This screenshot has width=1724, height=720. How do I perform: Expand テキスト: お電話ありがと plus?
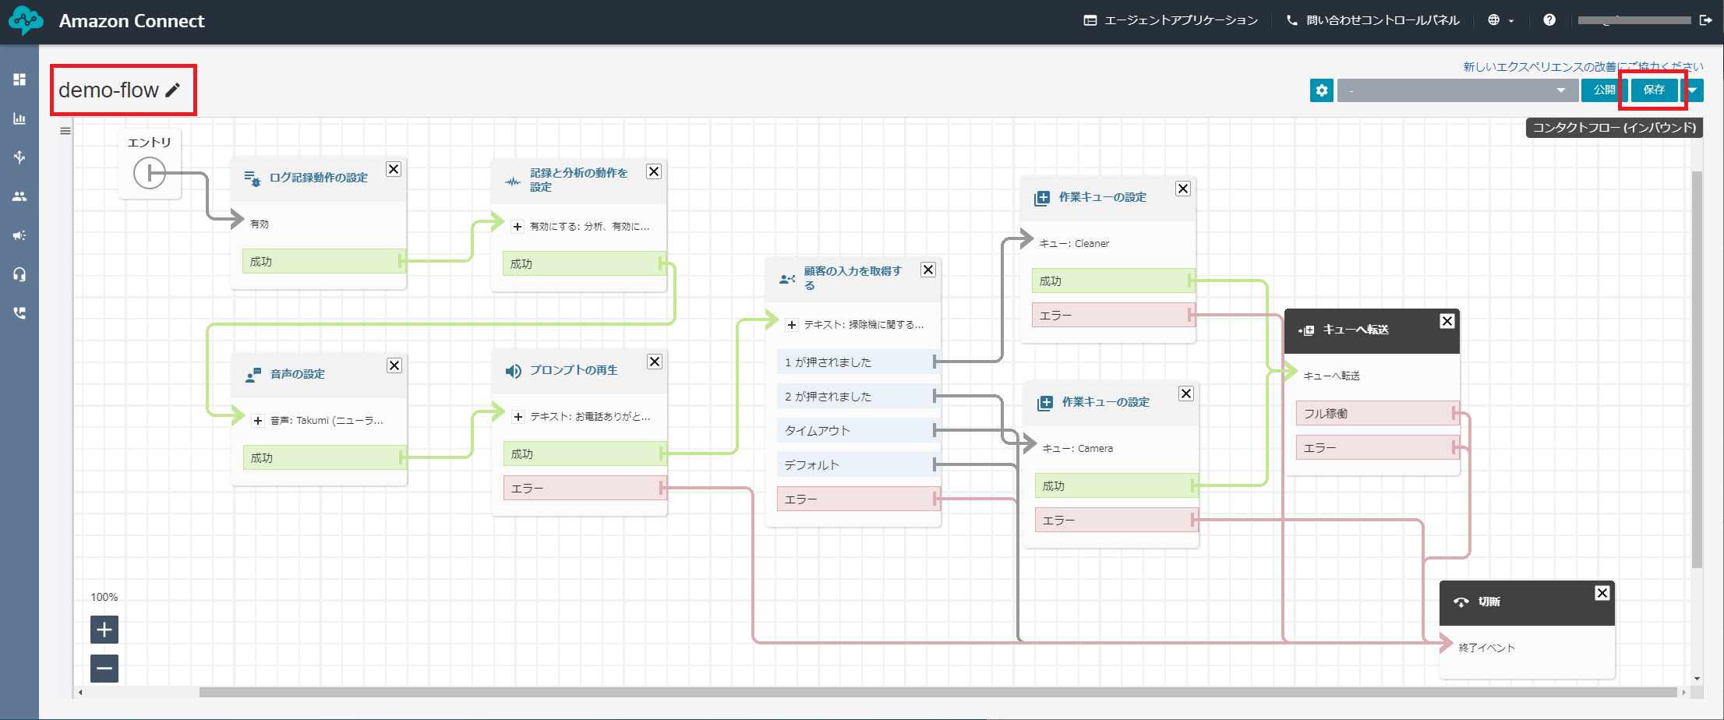click(x=518, y=417)
